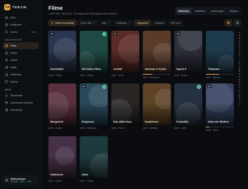Jump to letter N in alphabet index
Image resolution: width=248 pixels, height=189 pixels.
[239, 71]
